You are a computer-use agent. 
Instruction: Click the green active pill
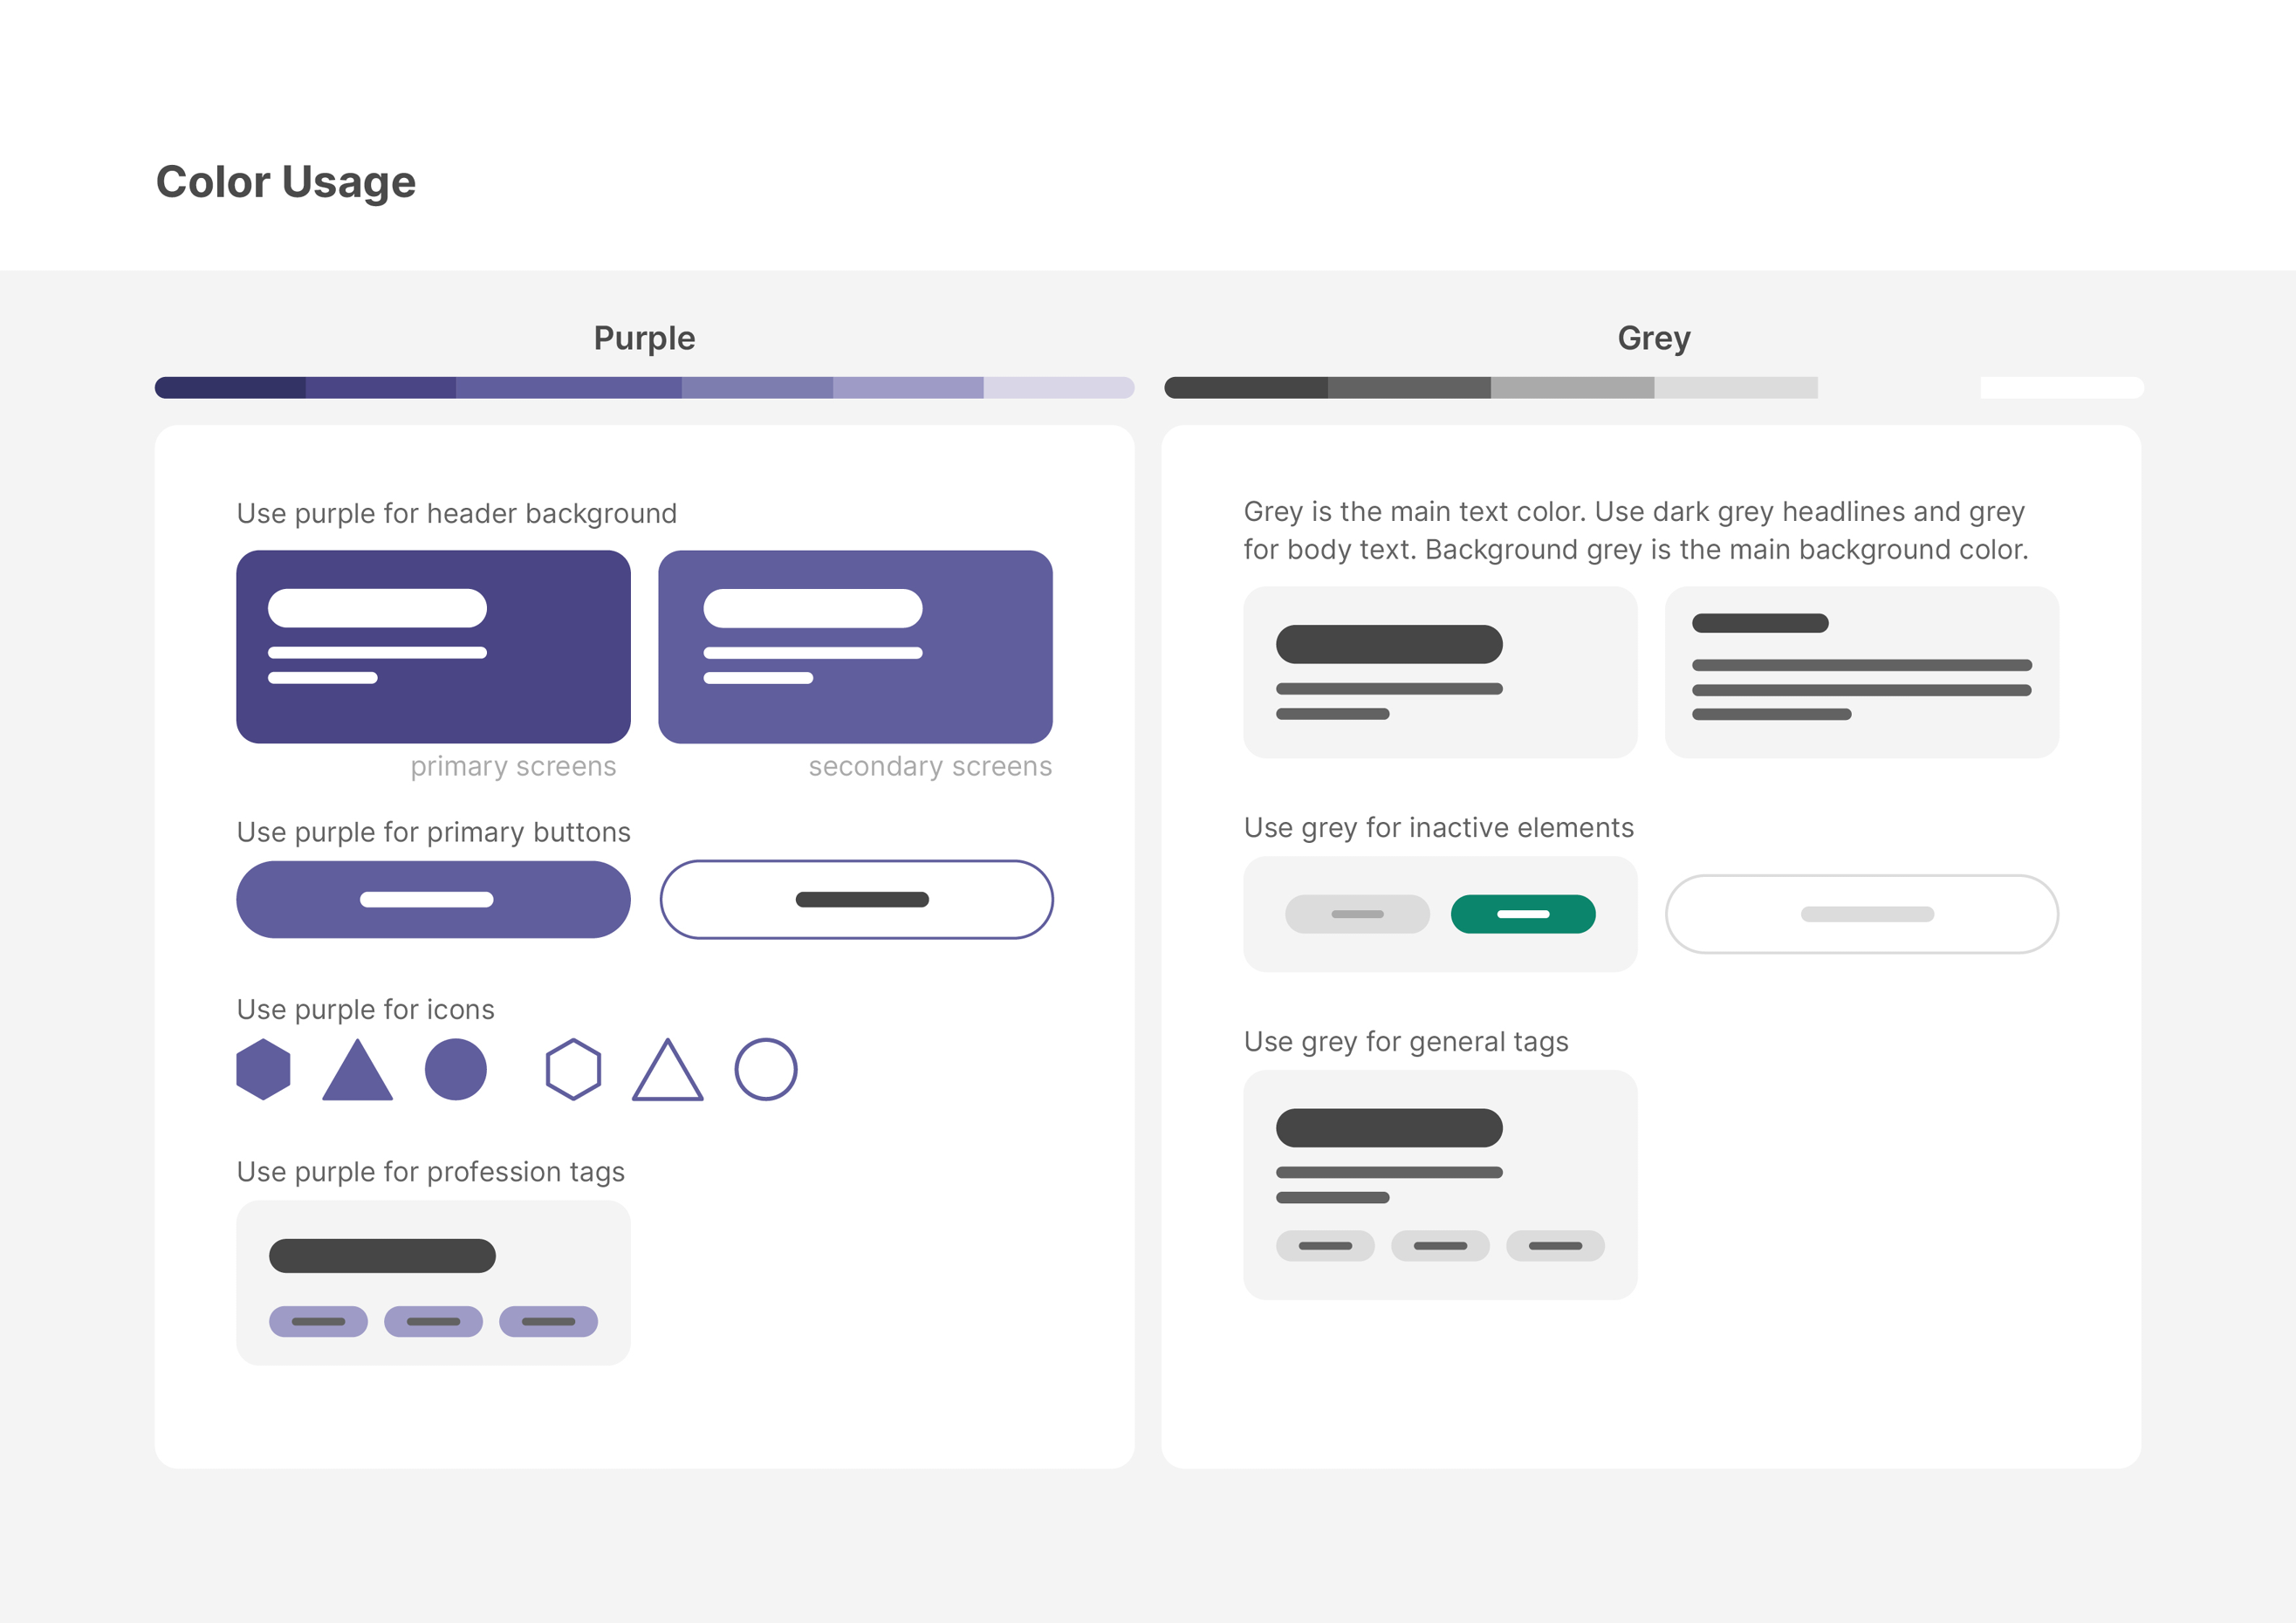[1523, 914]
